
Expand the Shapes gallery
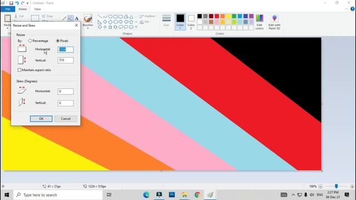coord(136,27)
